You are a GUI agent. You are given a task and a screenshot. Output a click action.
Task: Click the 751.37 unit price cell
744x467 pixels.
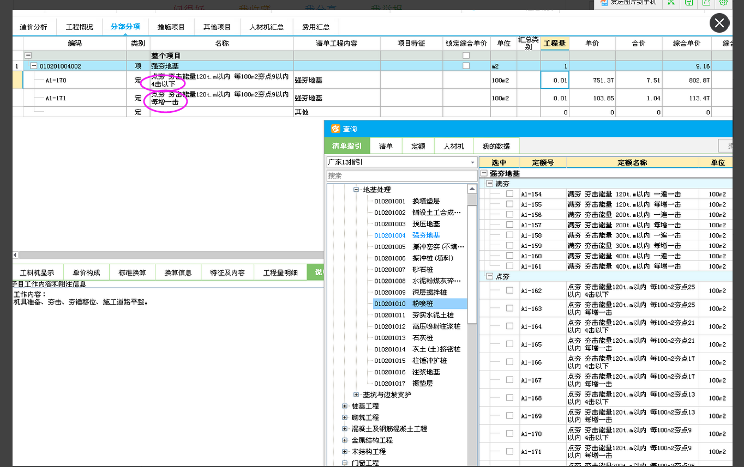click(592, 80)
